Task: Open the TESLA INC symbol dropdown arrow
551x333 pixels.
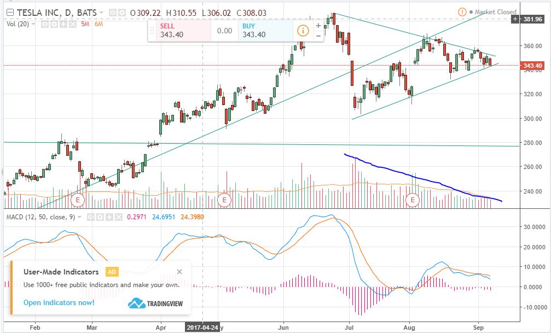Action: [x=101, y=13]
